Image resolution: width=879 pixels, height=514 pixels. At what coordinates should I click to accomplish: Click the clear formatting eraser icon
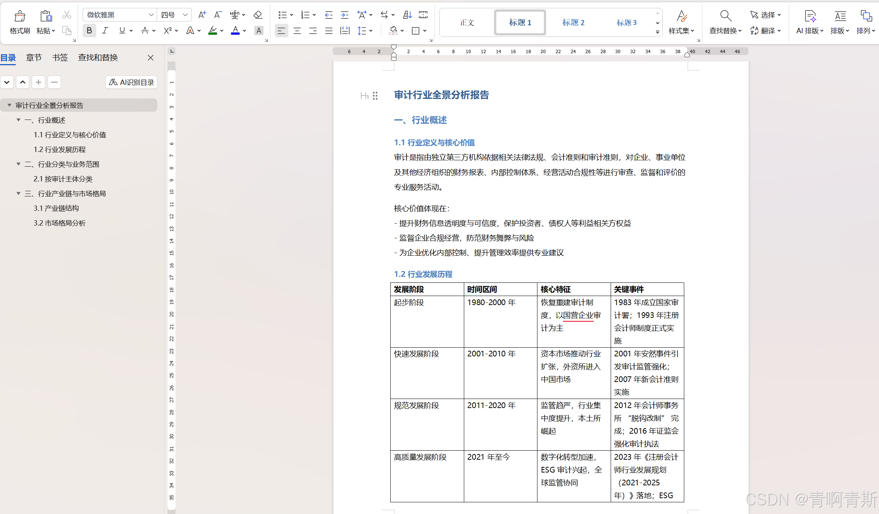(x=258, y=15)
